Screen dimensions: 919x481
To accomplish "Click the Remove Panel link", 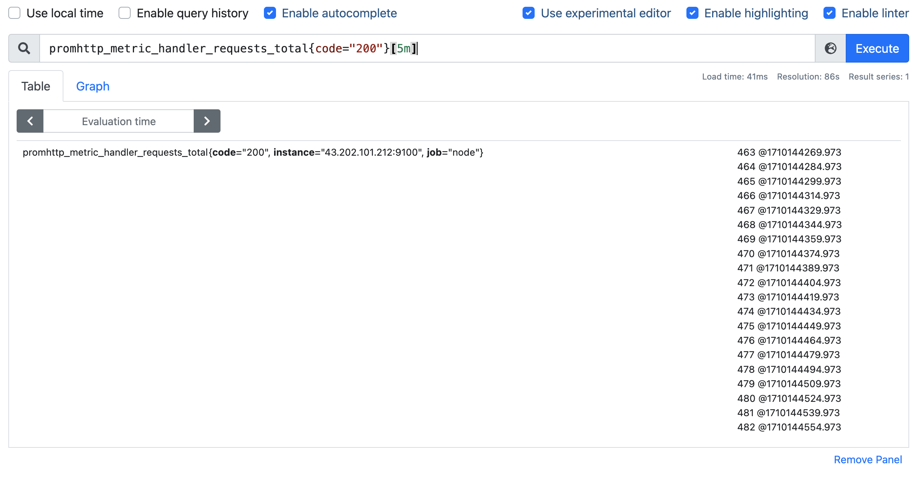I will click(868, 460).
